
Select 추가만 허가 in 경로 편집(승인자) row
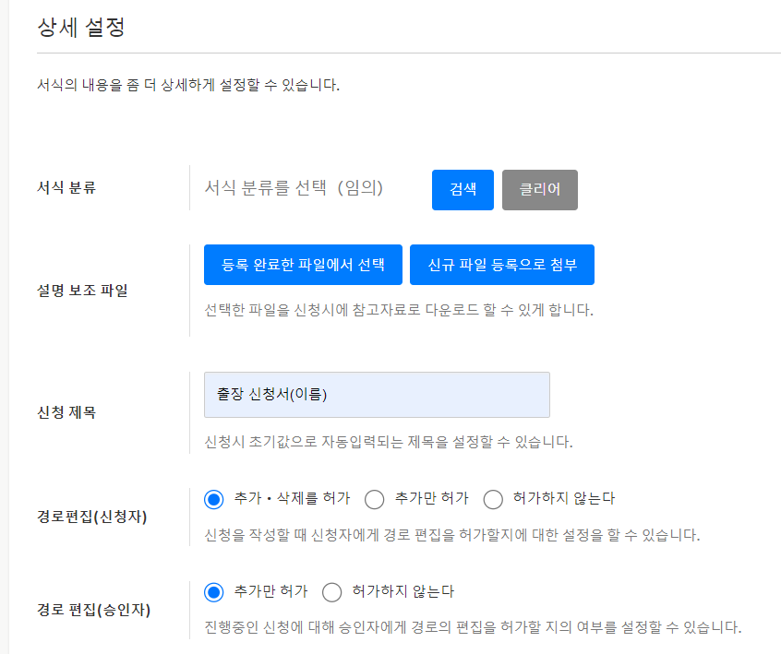[214, 592]
